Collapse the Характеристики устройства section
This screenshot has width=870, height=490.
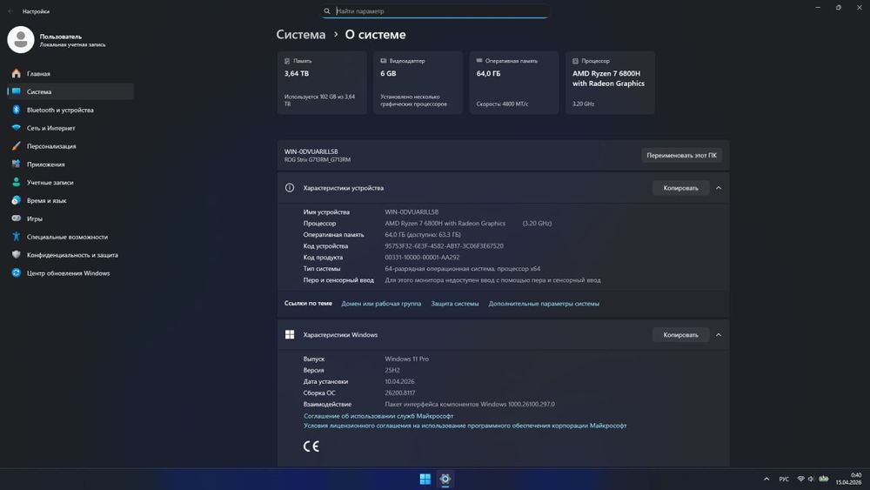point(719,188)
